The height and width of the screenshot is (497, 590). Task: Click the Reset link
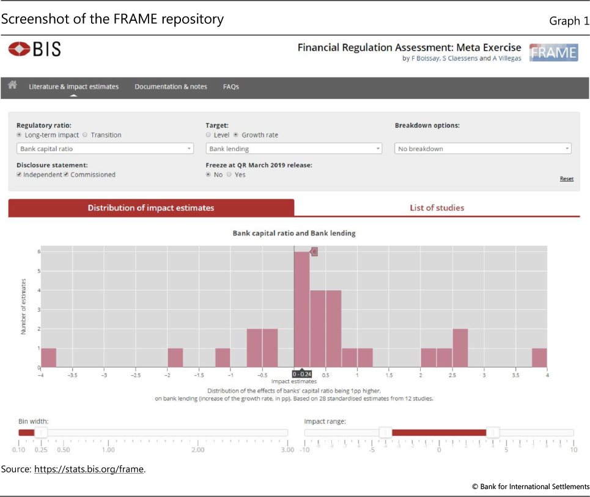(566, 179)
